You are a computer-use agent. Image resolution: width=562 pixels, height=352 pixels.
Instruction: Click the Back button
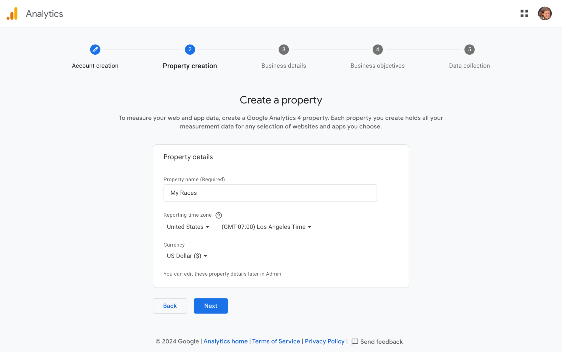pyautogui.click(x=170, y=306)
